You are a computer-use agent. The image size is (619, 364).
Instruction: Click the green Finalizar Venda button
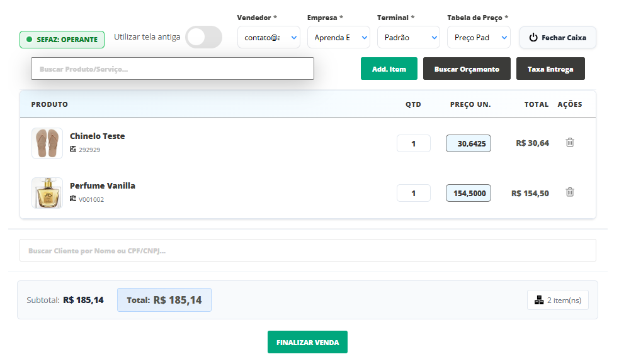coord(307,343)
